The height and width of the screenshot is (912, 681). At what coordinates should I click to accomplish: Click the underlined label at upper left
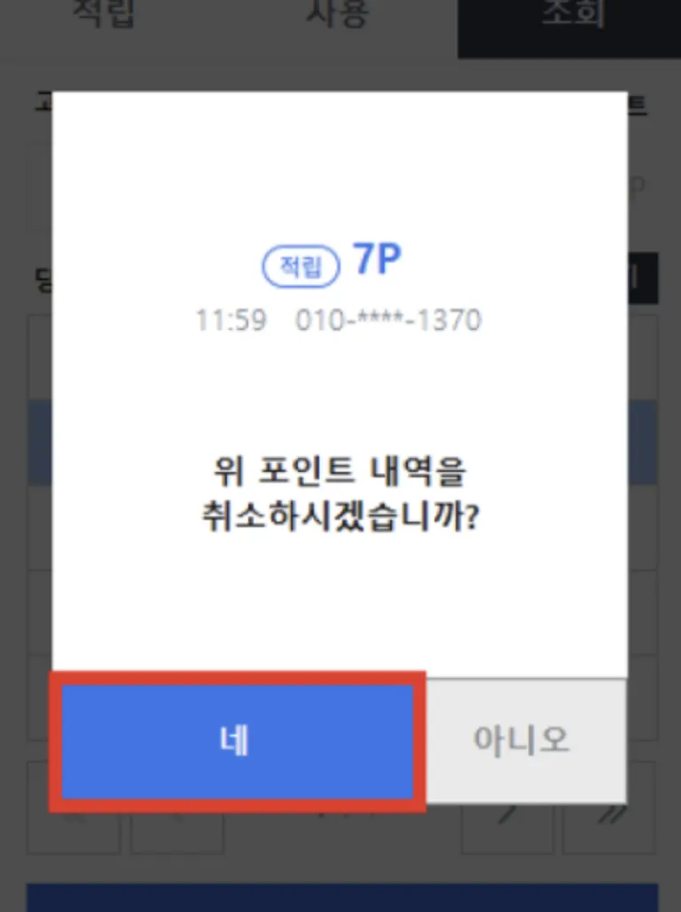(43, 104)
